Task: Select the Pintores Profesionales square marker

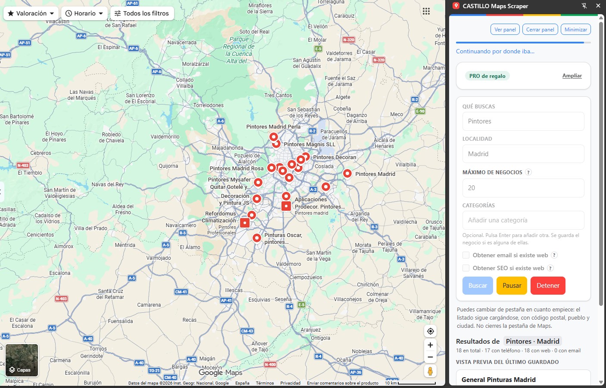Action: [x=245, y=223]
